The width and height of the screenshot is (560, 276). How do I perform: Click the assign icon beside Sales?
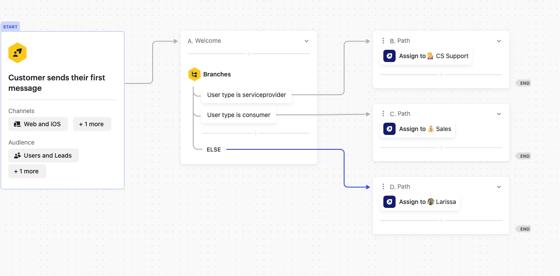[389, 129]
